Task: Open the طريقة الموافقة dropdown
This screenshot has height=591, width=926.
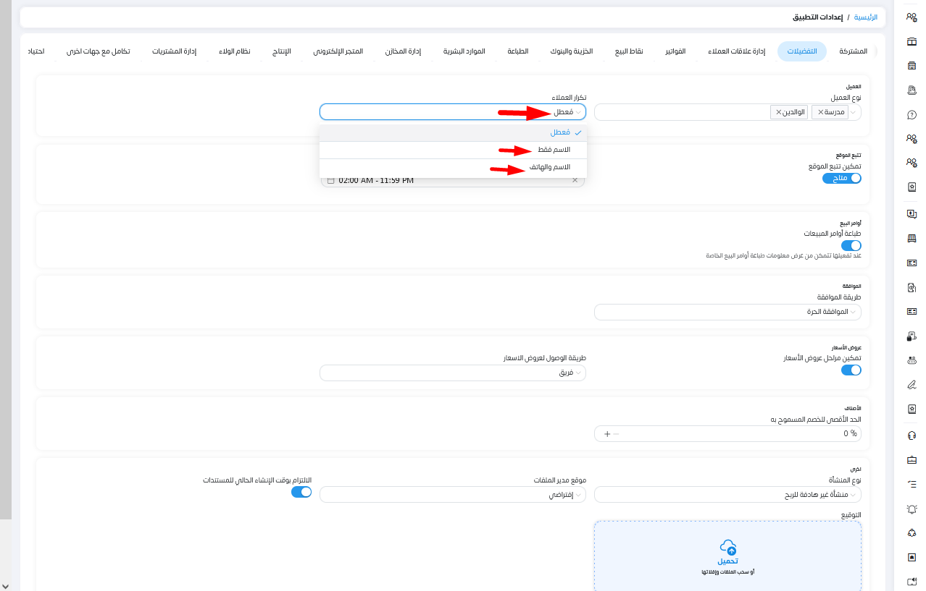Action: click(727, 312)
